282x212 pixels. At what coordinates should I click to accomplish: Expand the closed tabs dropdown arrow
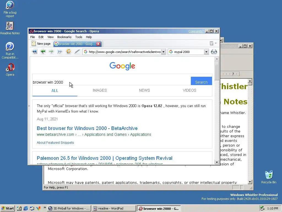(216, 43)
